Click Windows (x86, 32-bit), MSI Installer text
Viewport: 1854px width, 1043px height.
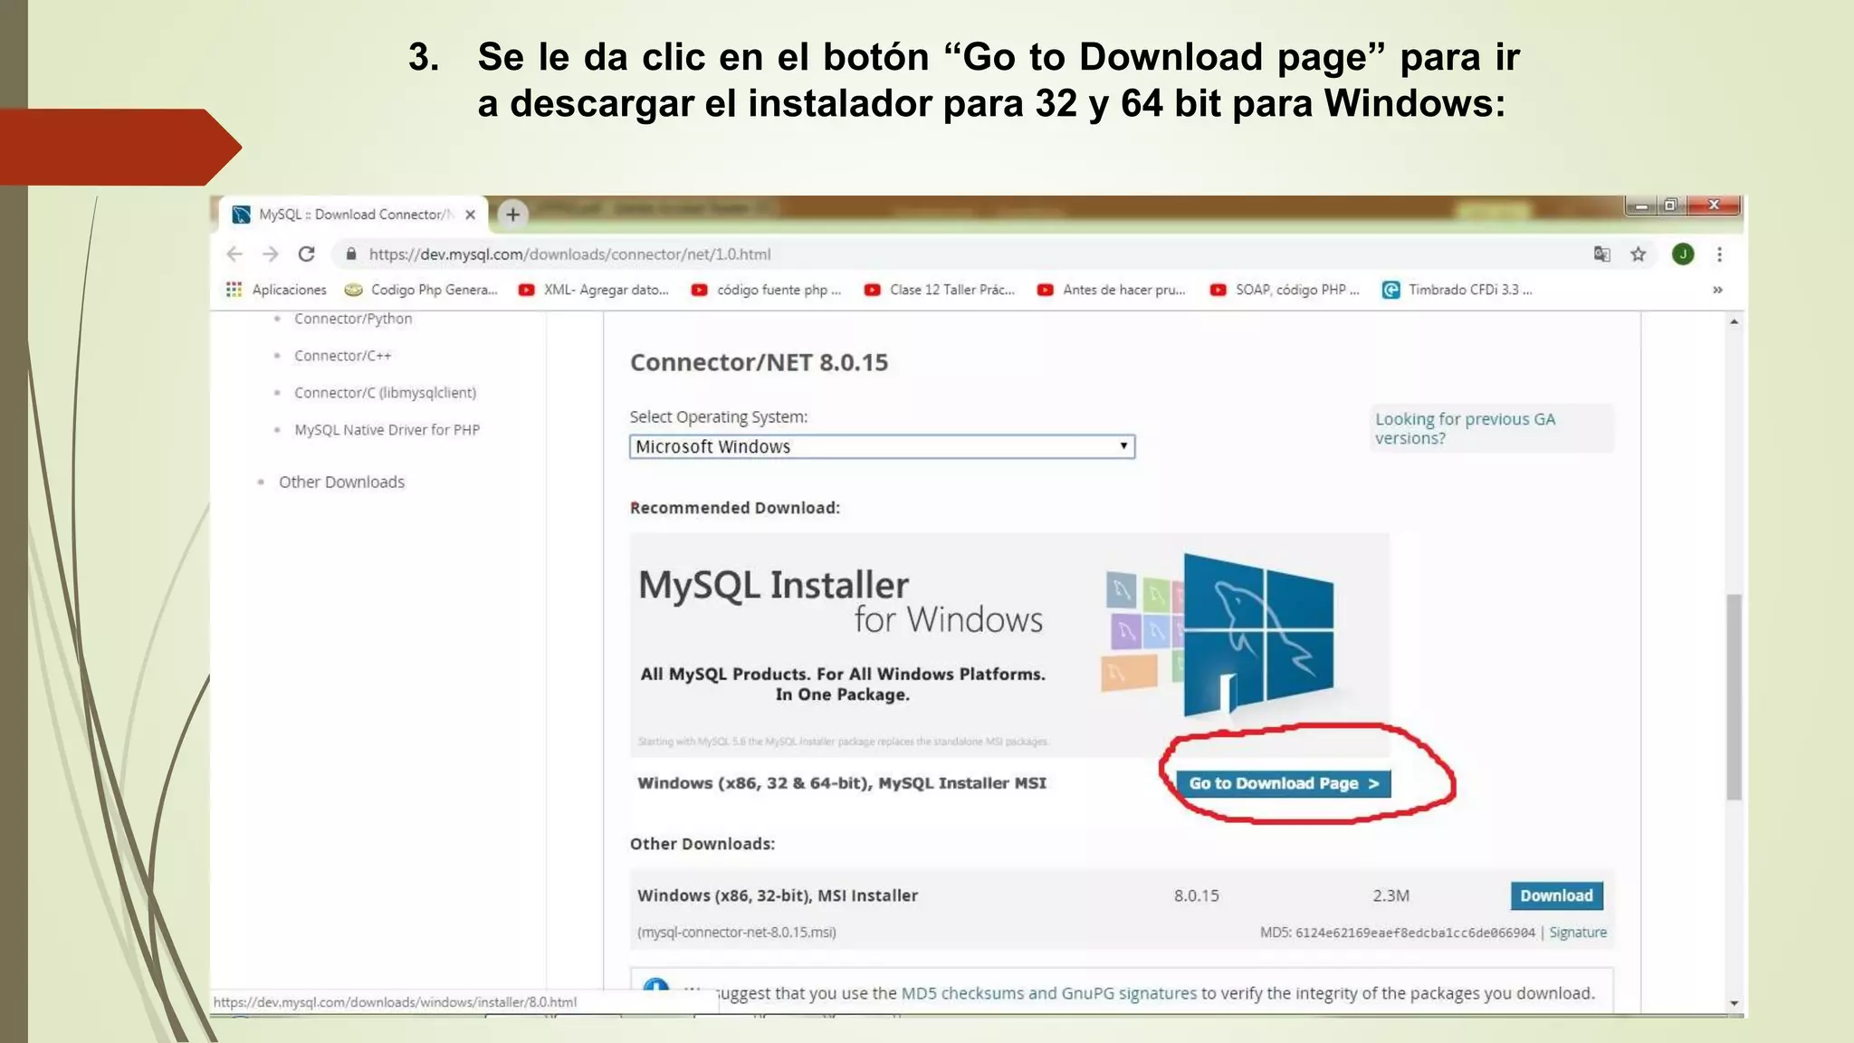pyautogui.click(x=778, y=895)
